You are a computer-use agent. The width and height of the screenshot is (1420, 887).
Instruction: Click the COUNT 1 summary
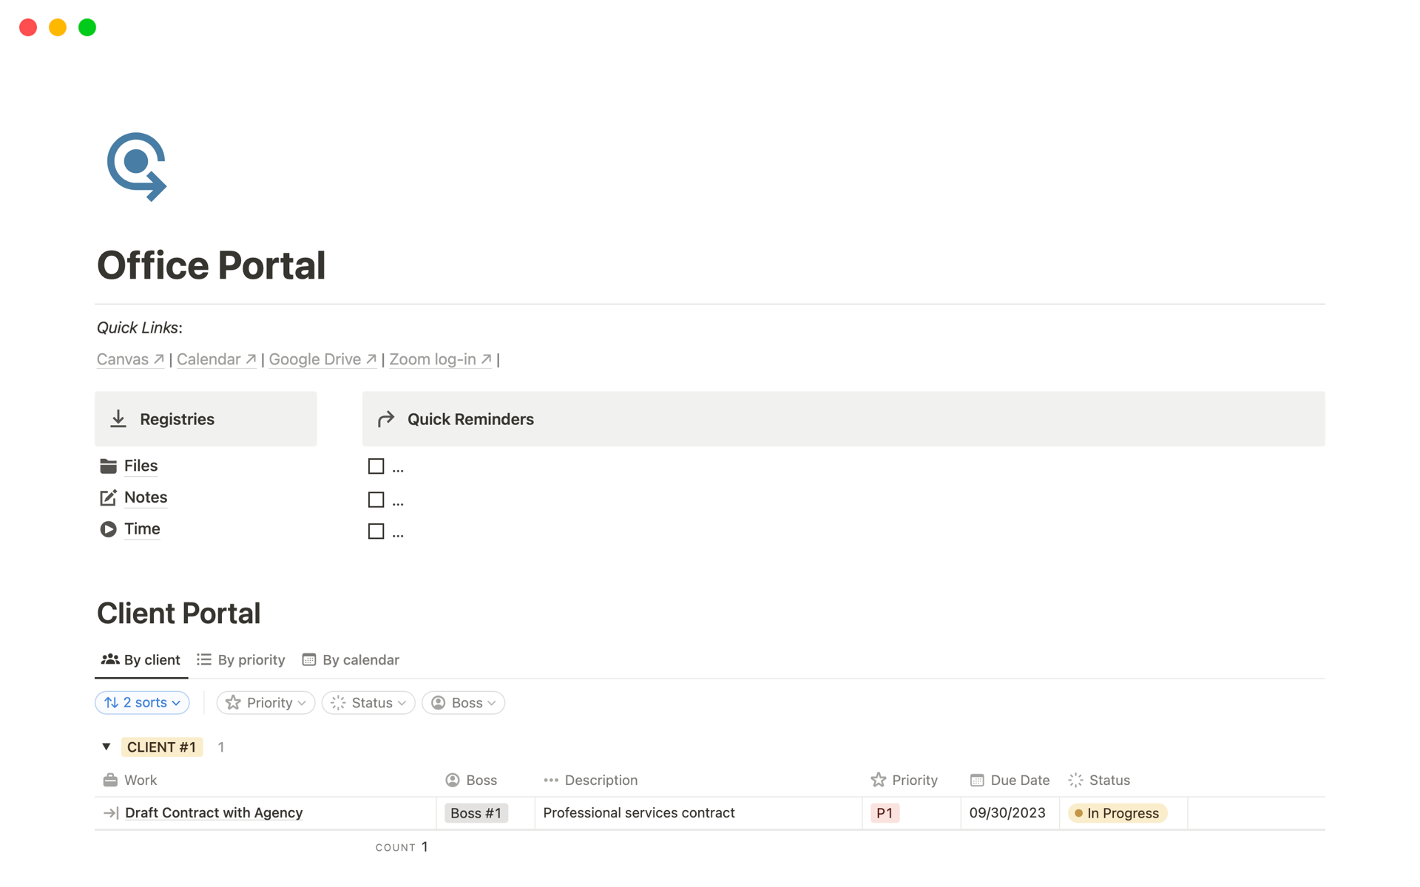[402, 847]
